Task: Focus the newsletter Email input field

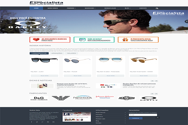Action: [143, 115]
